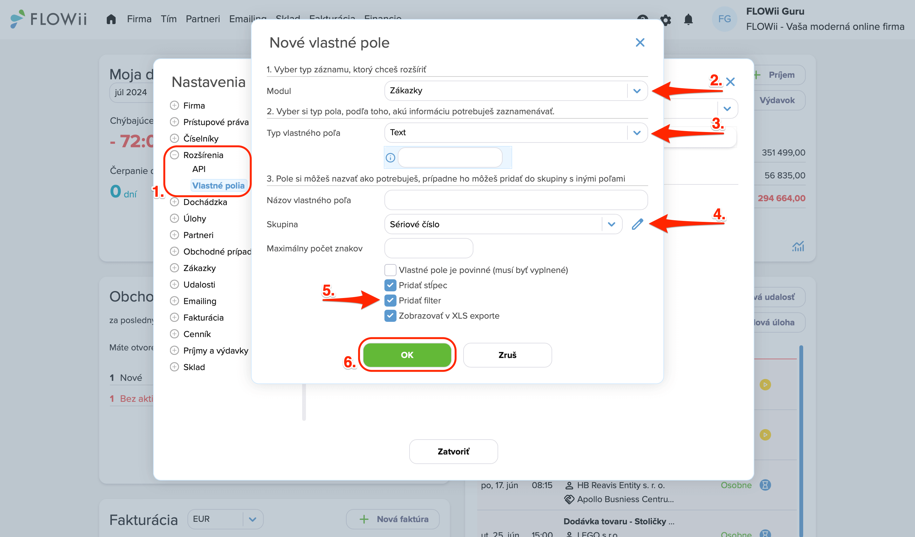This screenshot has width=915, height=537.
Task: Expand the Príjmy a výdavky settings node
Action: pyautogui.click(x=174, y=350)
